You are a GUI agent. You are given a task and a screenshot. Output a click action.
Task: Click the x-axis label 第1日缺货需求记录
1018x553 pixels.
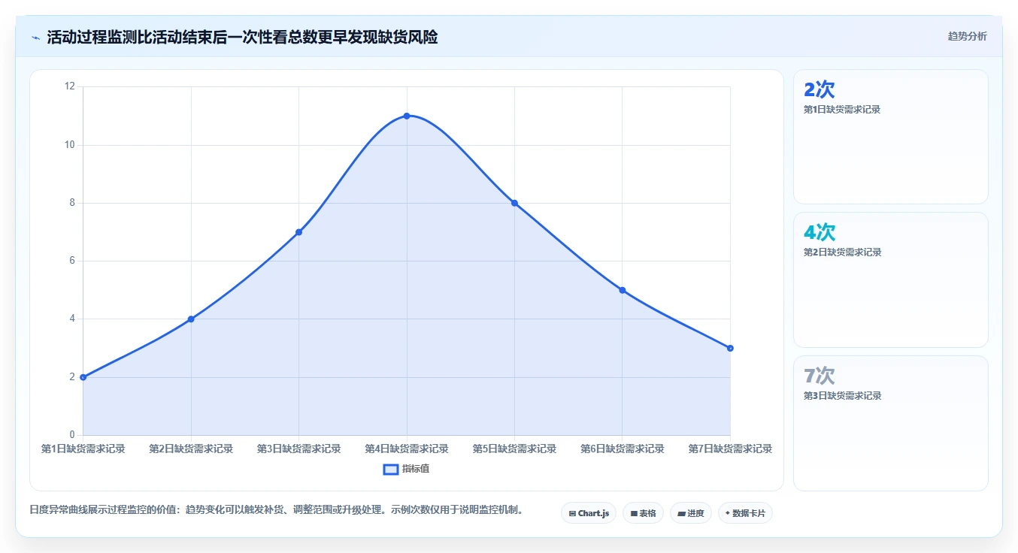(83, 449)
